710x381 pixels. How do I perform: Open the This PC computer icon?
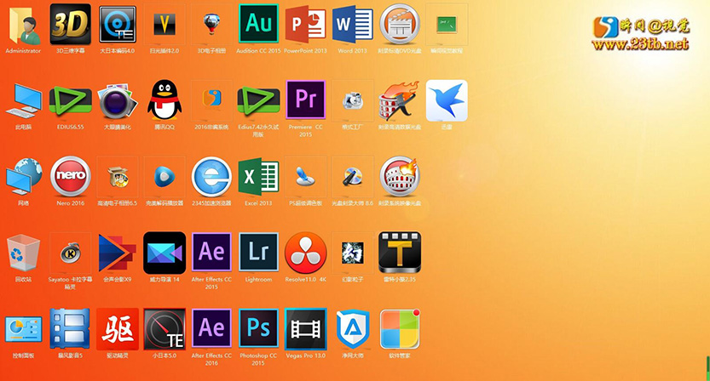pyautogui.click(x=23, y=101)
